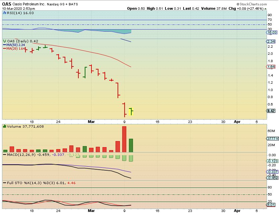Click the 6.01 stochastic tag on the right axis

click(271, 205)
